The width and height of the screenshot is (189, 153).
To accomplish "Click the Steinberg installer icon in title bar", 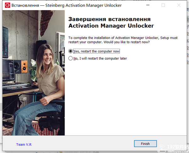I will point(8,5).
